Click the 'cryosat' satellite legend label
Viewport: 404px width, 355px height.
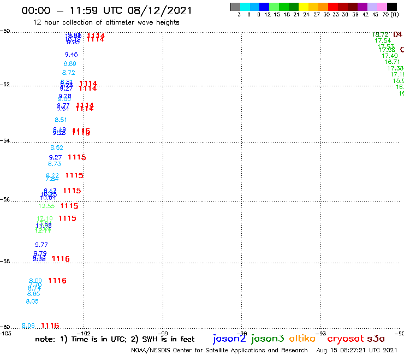tap(346, 339)
